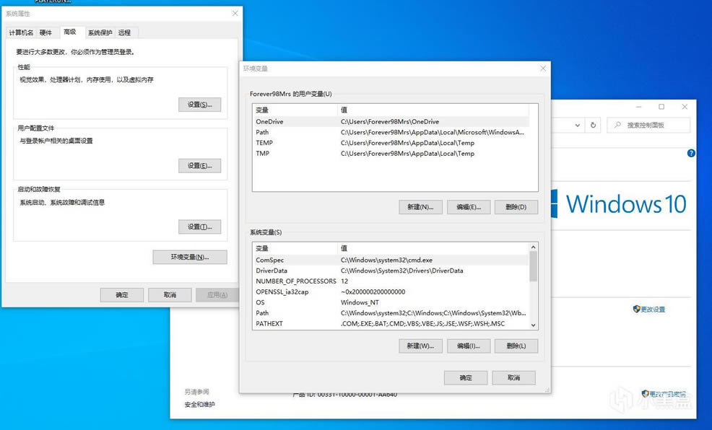Open the 计算机名 tab

pyautogui.click(x=21, y=32)
